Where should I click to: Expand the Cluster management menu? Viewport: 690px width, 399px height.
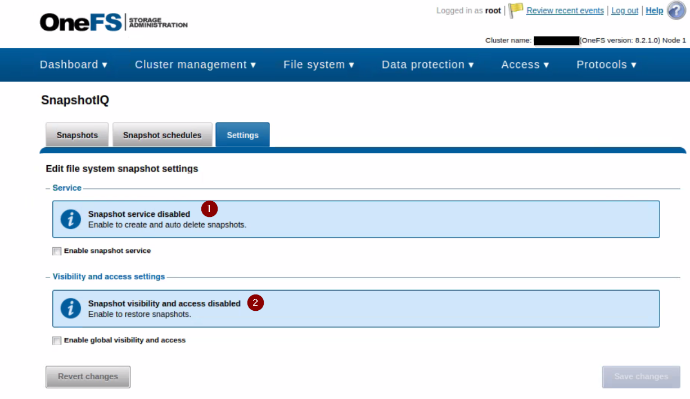(x=196, y=65)
